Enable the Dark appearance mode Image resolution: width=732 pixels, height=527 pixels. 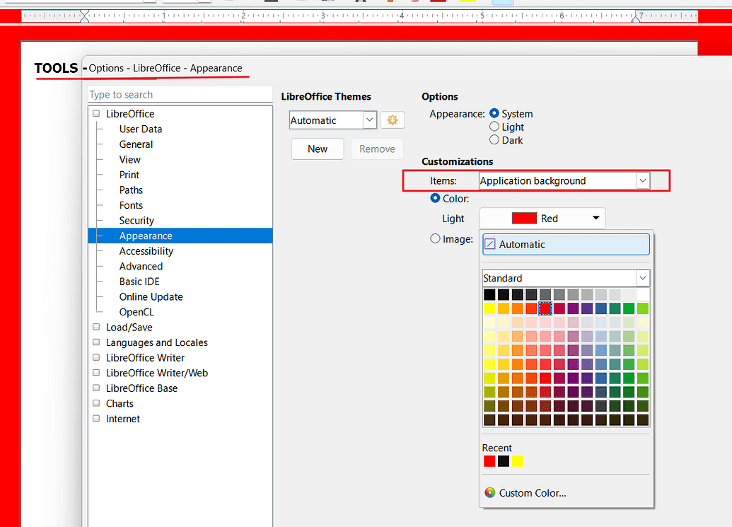pos(494,140)
